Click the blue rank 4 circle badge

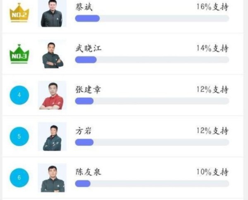19,95
